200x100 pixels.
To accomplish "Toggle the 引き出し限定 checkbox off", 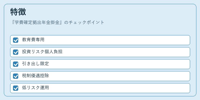I will (15, 64).
